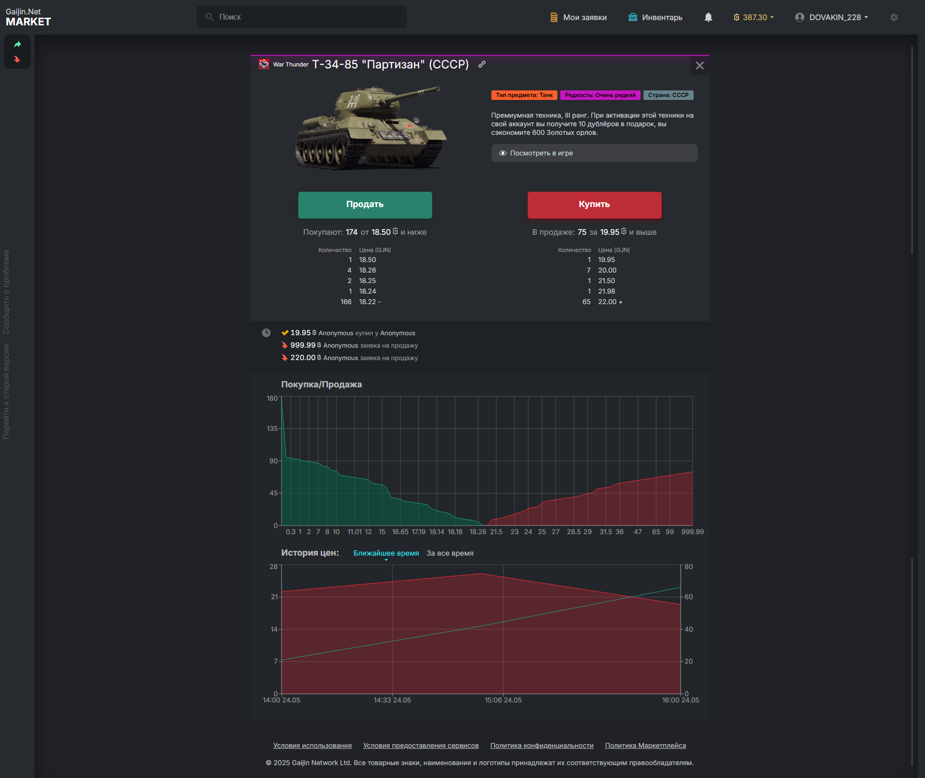Open the settings gear icon
Screen dimensions: 925x778
click(893, 17)
